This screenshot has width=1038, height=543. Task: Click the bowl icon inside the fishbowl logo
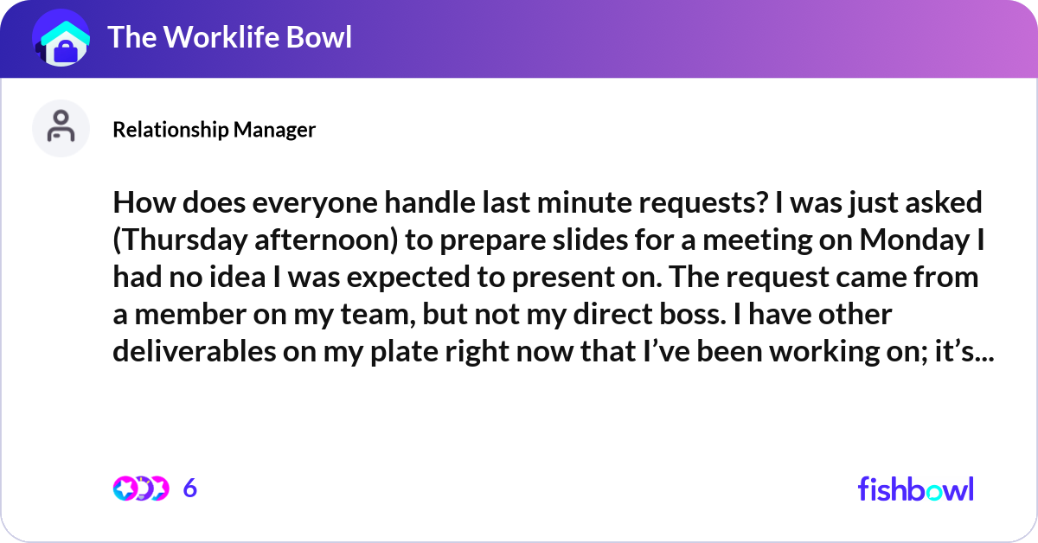coord(935,491)
